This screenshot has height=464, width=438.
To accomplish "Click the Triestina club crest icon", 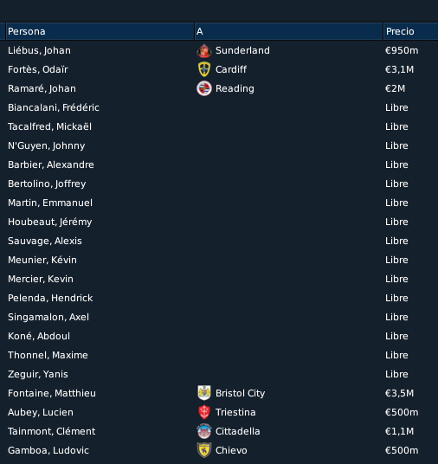I will 204,412.
